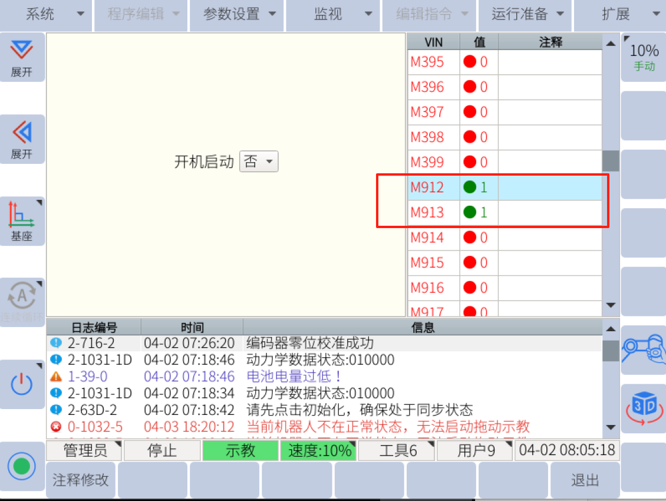Toggle the M395 red status indicator
The height and width of the screenshot is (501, 666).
(x=470, y=62)
